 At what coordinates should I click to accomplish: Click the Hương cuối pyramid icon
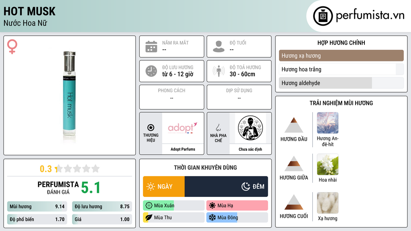(294, 202)
